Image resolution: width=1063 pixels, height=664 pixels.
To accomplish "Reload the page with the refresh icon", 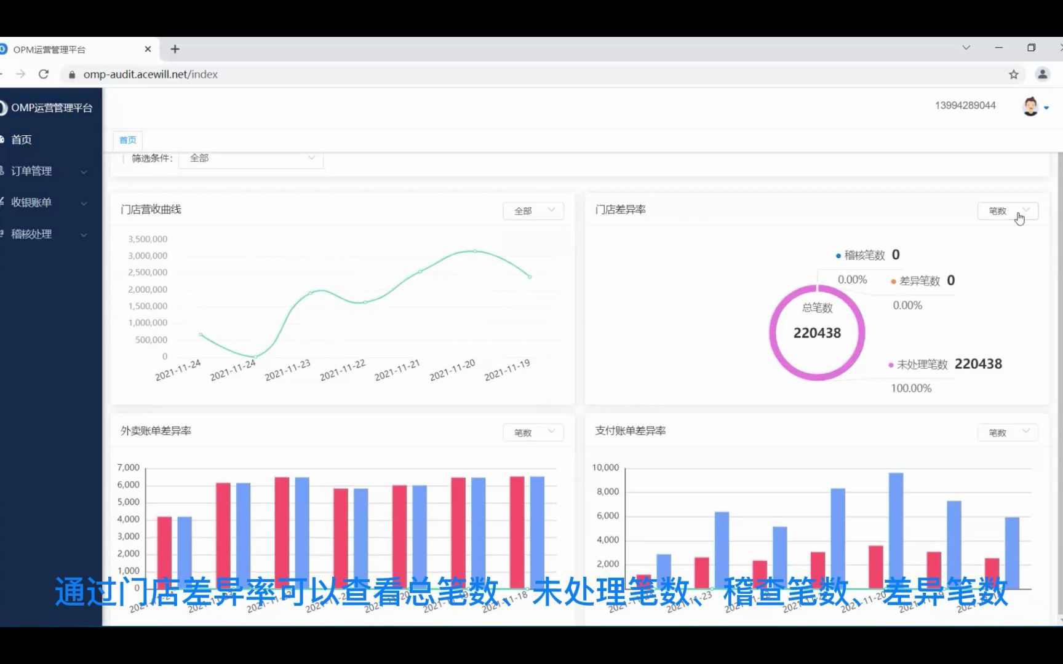I will pos(44,74).
